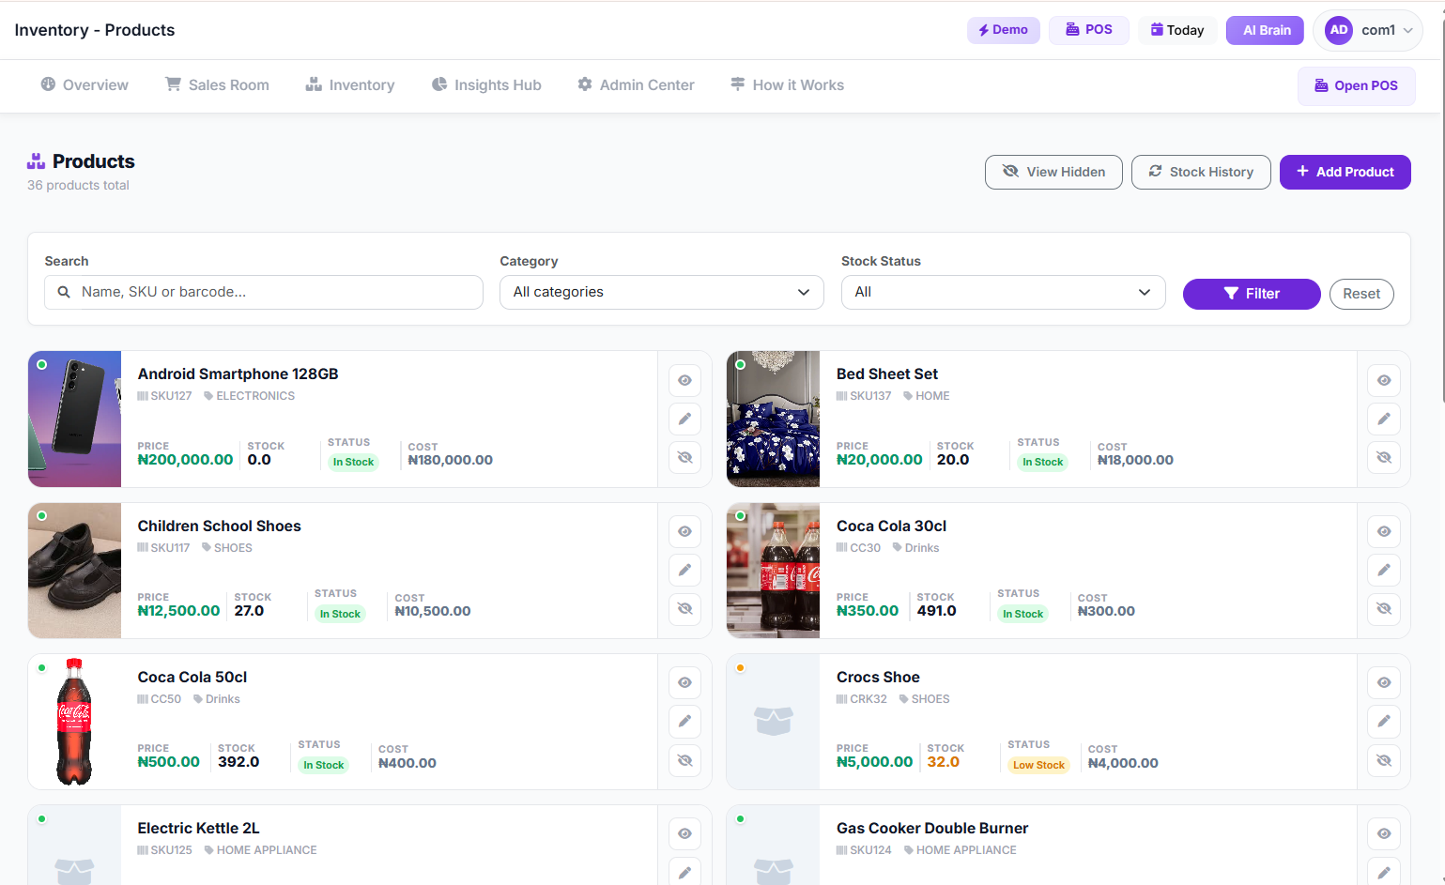This screenshot has width=1445, height=885.
Task: Switch to the Inventory tab
Action: (x=349, y=84)
